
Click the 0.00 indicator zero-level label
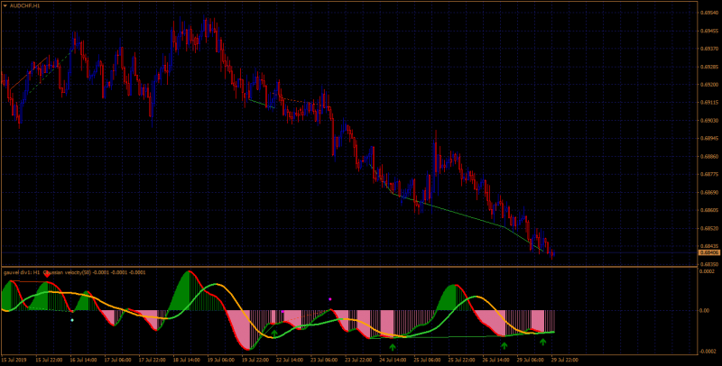pos(704,311)
